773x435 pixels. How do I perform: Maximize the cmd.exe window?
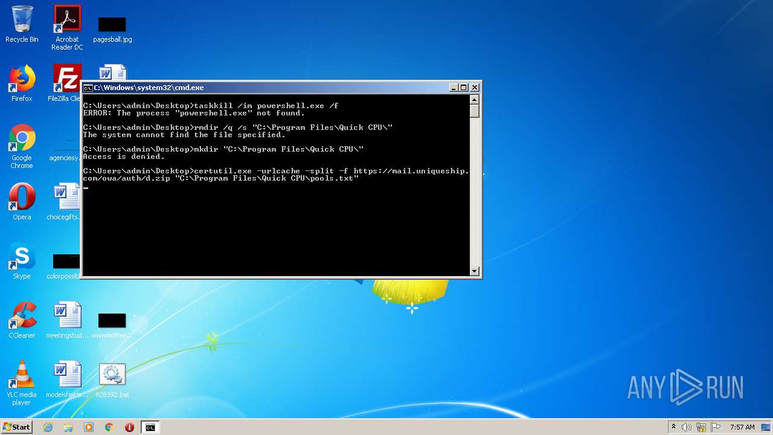pyautogui.click(x=463, y=88)
